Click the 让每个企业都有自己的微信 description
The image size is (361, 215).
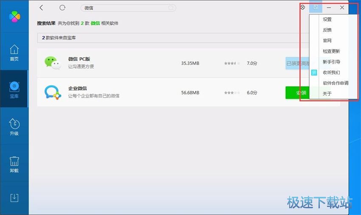94,96
